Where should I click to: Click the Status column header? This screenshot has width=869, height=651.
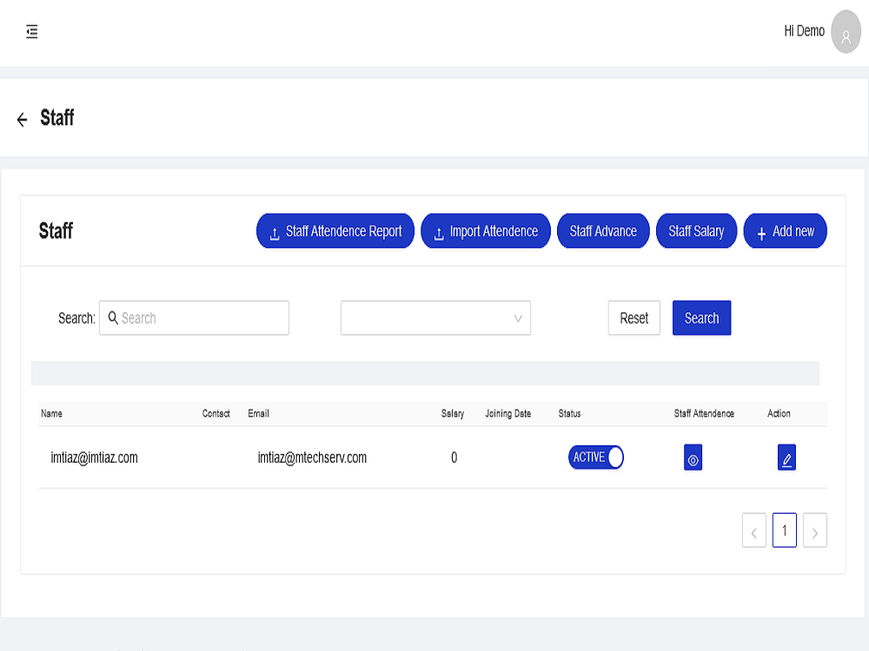569,413
